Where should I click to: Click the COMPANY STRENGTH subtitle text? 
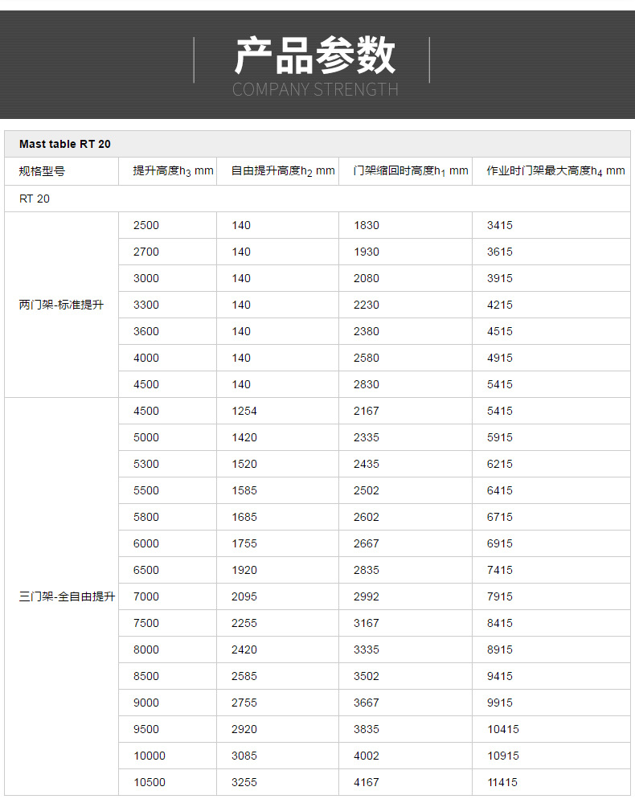point(315,89)
